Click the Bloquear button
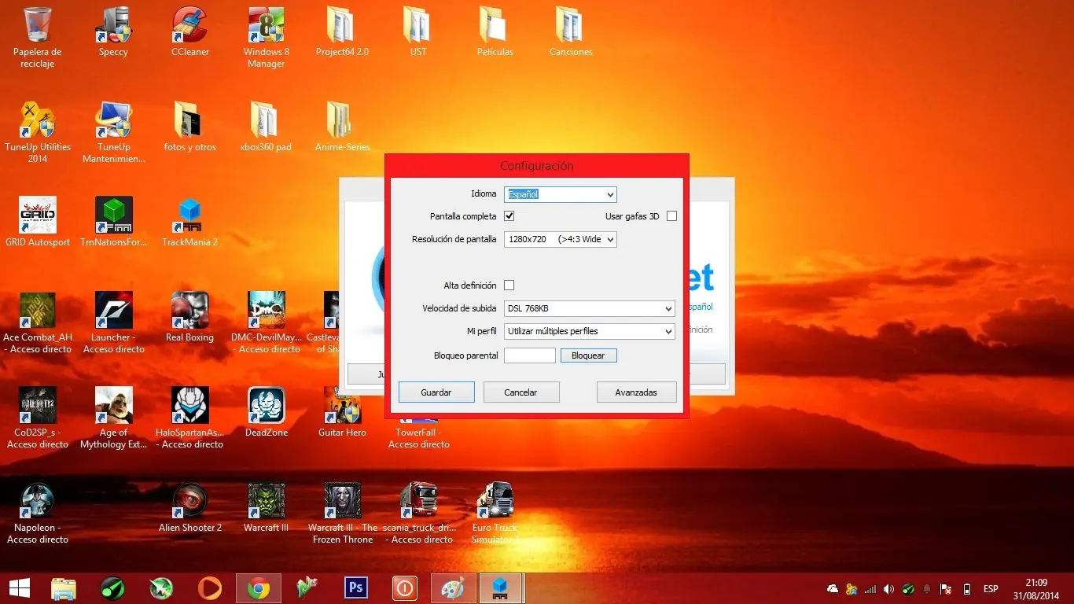This screenshot has width=1074, height=604. 589,355
